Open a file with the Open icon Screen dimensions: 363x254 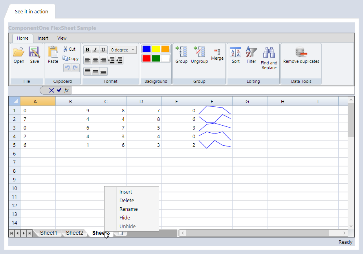(x=18, y=52)
